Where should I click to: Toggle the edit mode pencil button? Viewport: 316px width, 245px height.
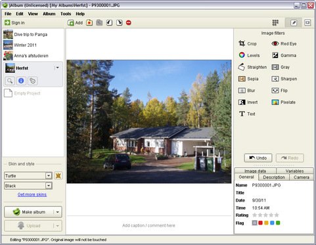coord(294,22)
